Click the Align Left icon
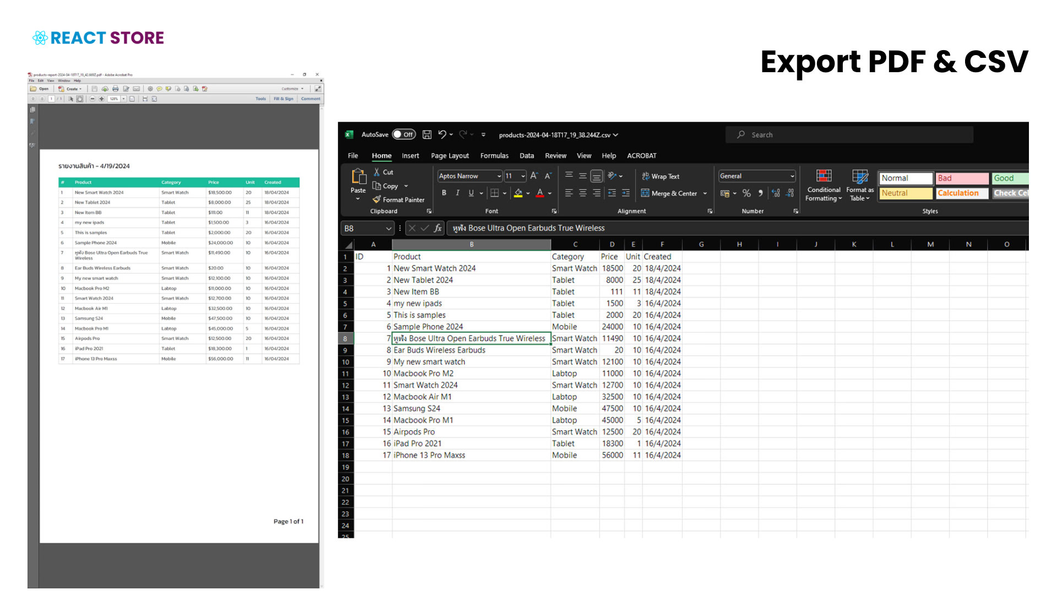Image resolution: width=1057 pixels, height=595 pixels. 569,193
